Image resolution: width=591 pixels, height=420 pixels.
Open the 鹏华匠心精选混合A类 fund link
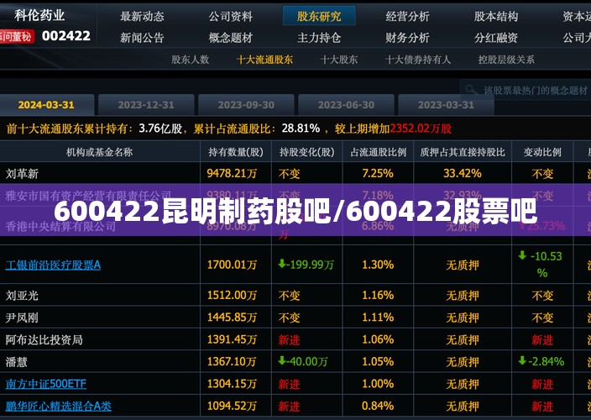(59, 406)
